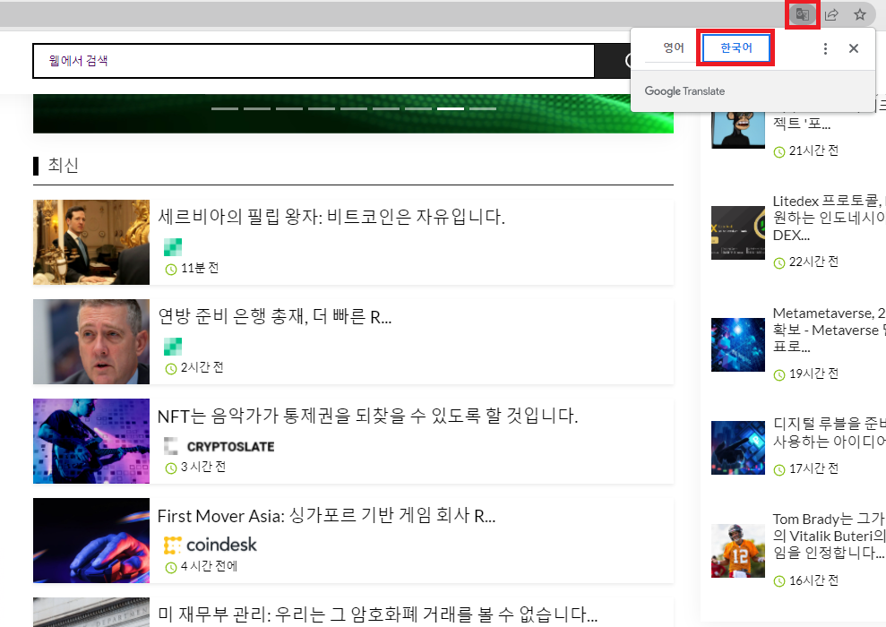Open the Tom Brady sidebar article
Image resolution: width=886 pixels, height=627 pixels.
click(829, 536)
